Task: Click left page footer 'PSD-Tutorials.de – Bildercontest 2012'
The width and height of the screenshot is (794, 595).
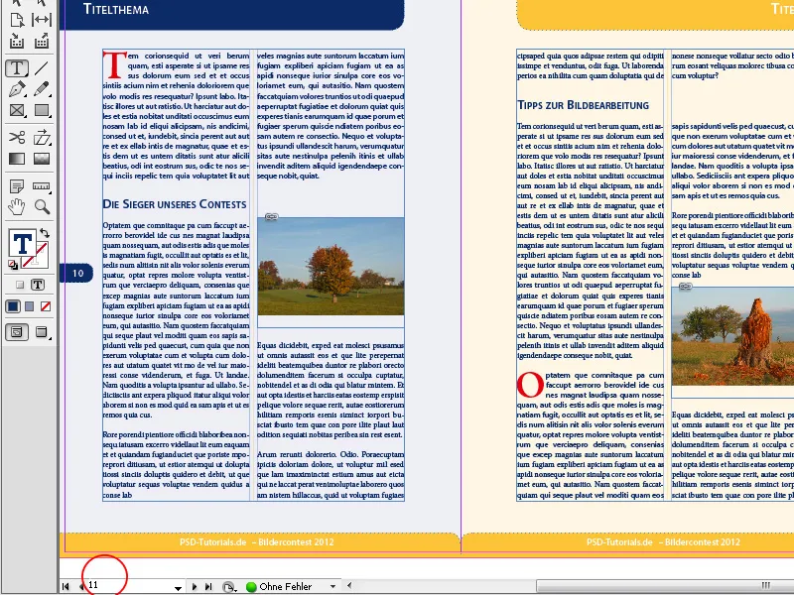Action: tap(256, 542)
